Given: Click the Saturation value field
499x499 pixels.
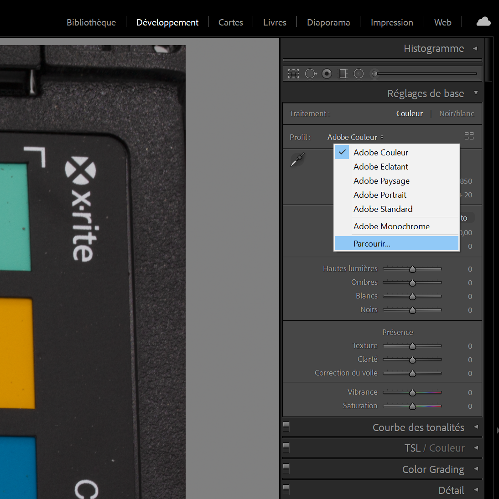Looking at the screenshot, I should (x=470, y=406).
